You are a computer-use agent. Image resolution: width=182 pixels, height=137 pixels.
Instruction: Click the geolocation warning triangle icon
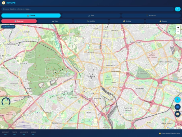coord(160,133)
